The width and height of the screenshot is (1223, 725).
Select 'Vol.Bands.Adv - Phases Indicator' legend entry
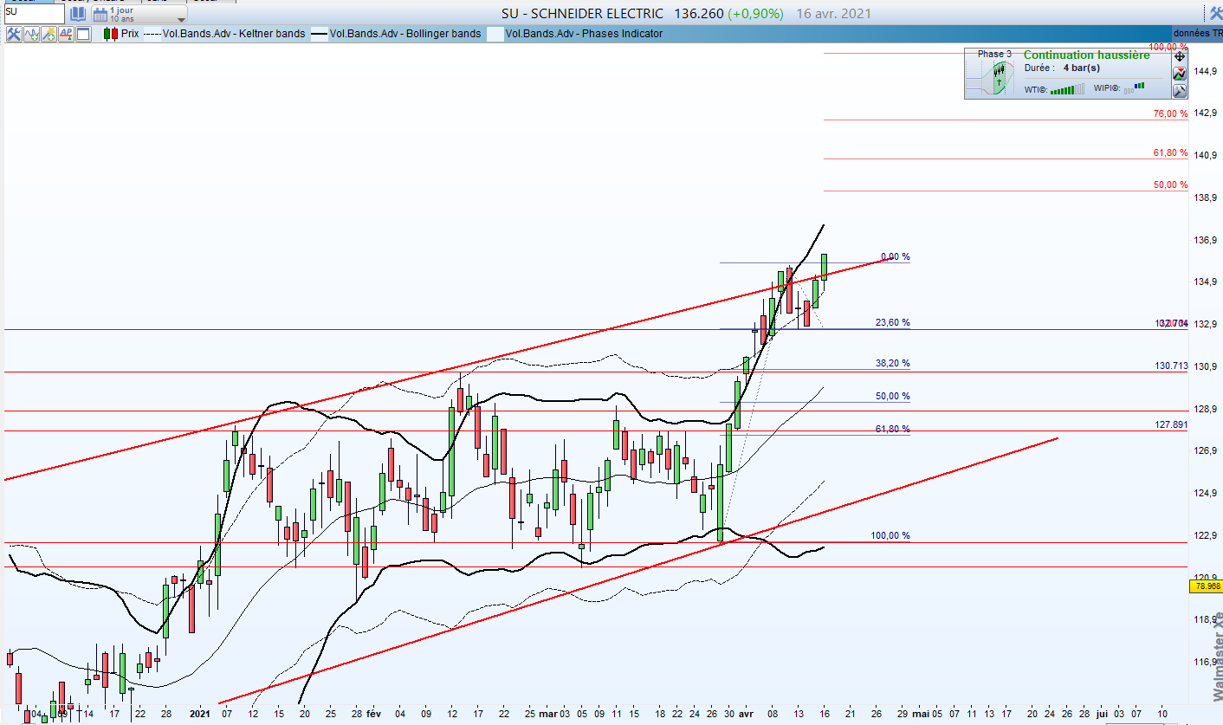click(x=584, y=34)
